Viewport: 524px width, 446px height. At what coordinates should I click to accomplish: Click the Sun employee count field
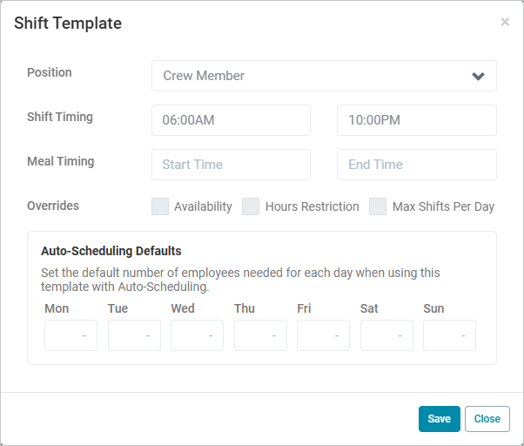coord(449,335)
